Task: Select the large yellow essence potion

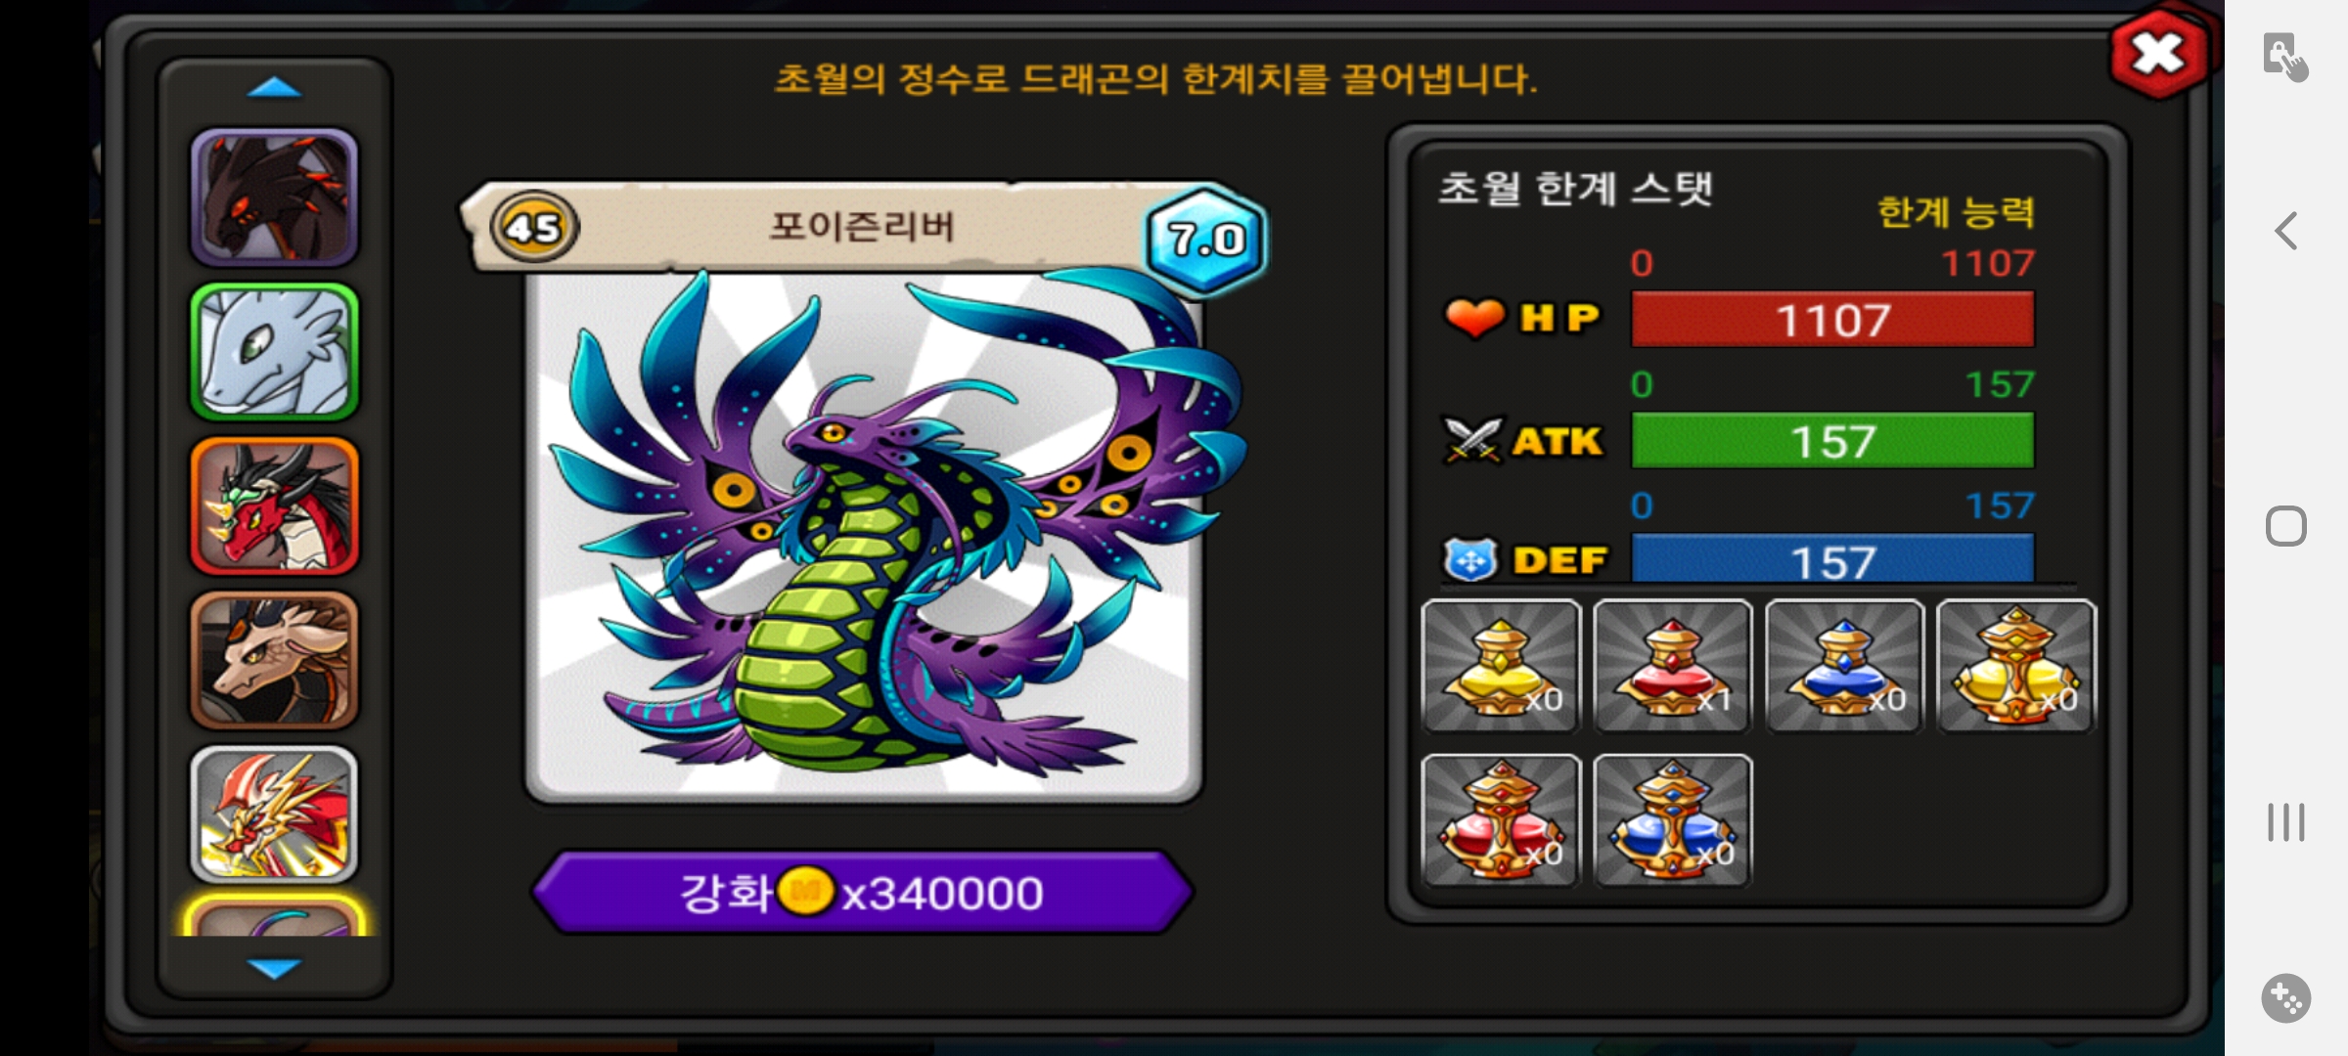Action: [2016, 666]
